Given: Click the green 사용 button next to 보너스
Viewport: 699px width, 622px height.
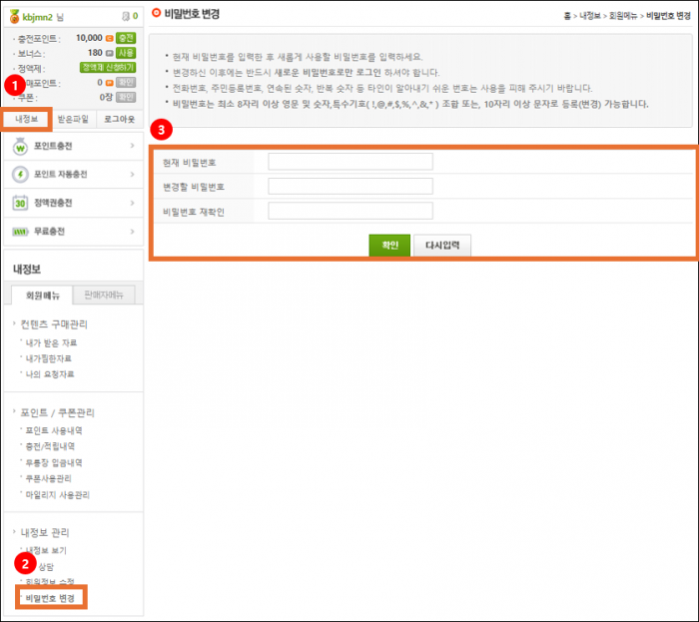Looking at the screenshot, I should (126, 52).
